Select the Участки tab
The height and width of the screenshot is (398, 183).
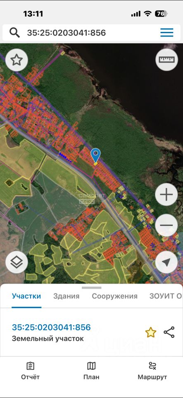pos(26,296)
